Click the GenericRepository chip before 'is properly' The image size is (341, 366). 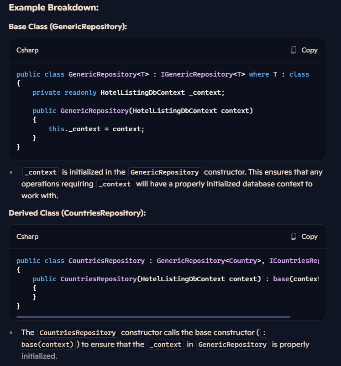click(x=232, y=345)
